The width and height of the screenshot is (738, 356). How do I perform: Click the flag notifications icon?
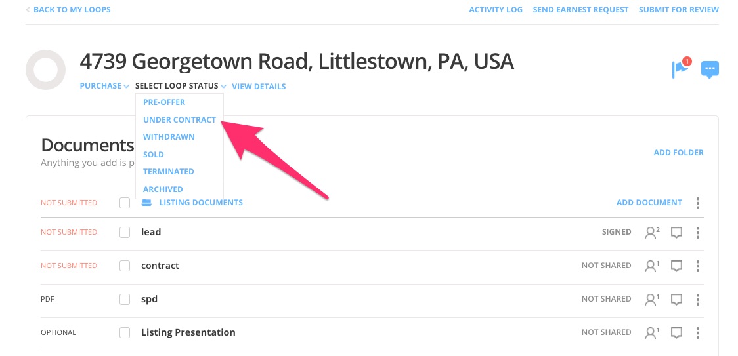[680, 68]
